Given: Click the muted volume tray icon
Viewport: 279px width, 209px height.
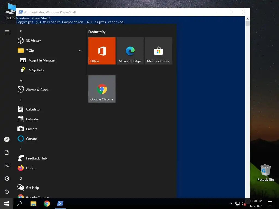Looking at the screenshot, I should [x=244, y=204].
